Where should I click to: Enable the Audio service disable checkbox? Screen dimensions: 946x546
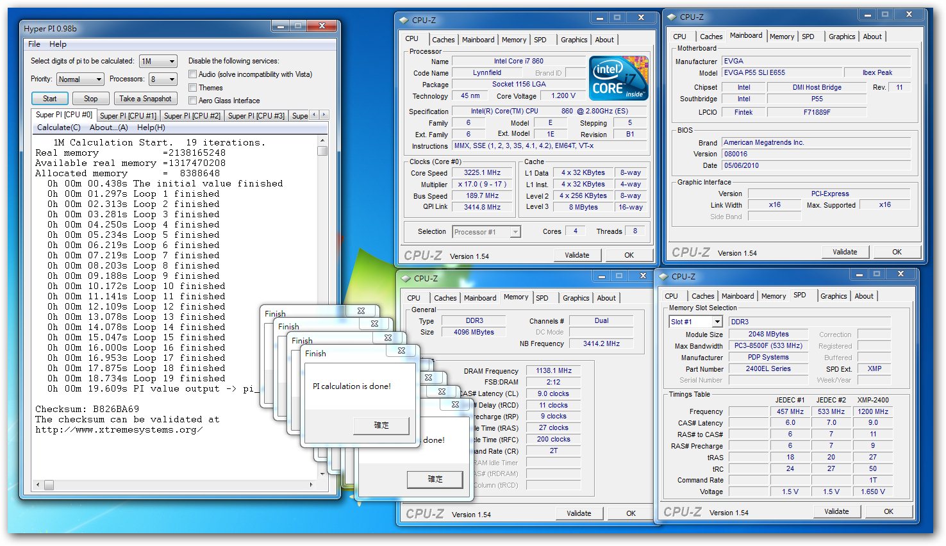coord(192,74)
